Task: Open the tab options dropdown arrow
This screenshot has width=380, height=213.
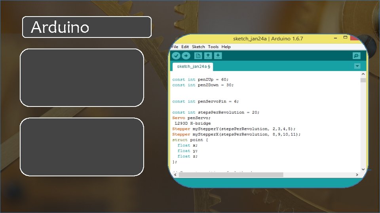Action: pyautogui.click(x=357, y=66)
